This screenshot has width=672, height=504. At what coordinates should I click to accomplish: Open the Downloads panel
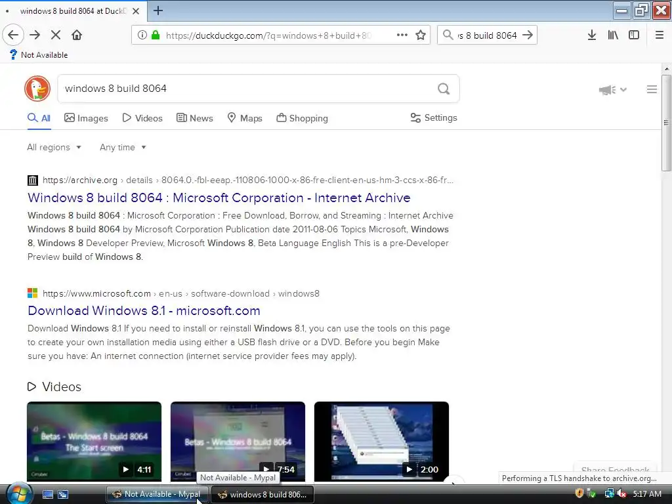592,35
